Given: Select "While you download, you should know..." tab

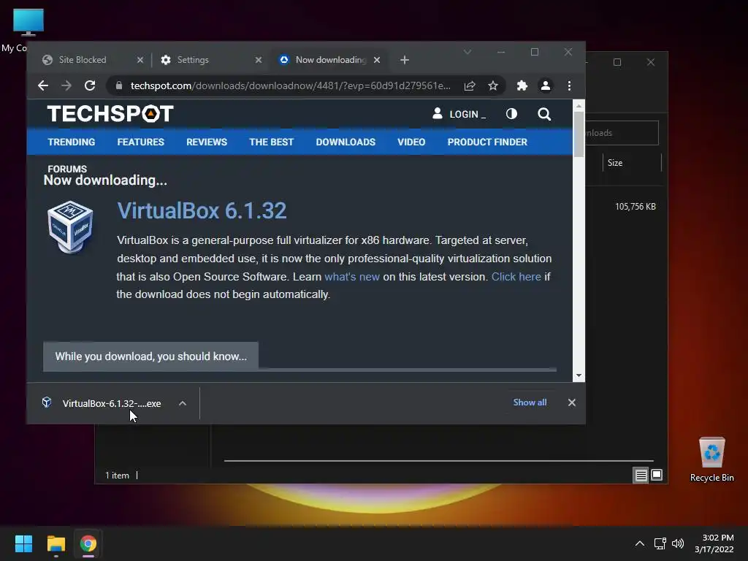Looking at the screenshot, I should click(150, 356).
